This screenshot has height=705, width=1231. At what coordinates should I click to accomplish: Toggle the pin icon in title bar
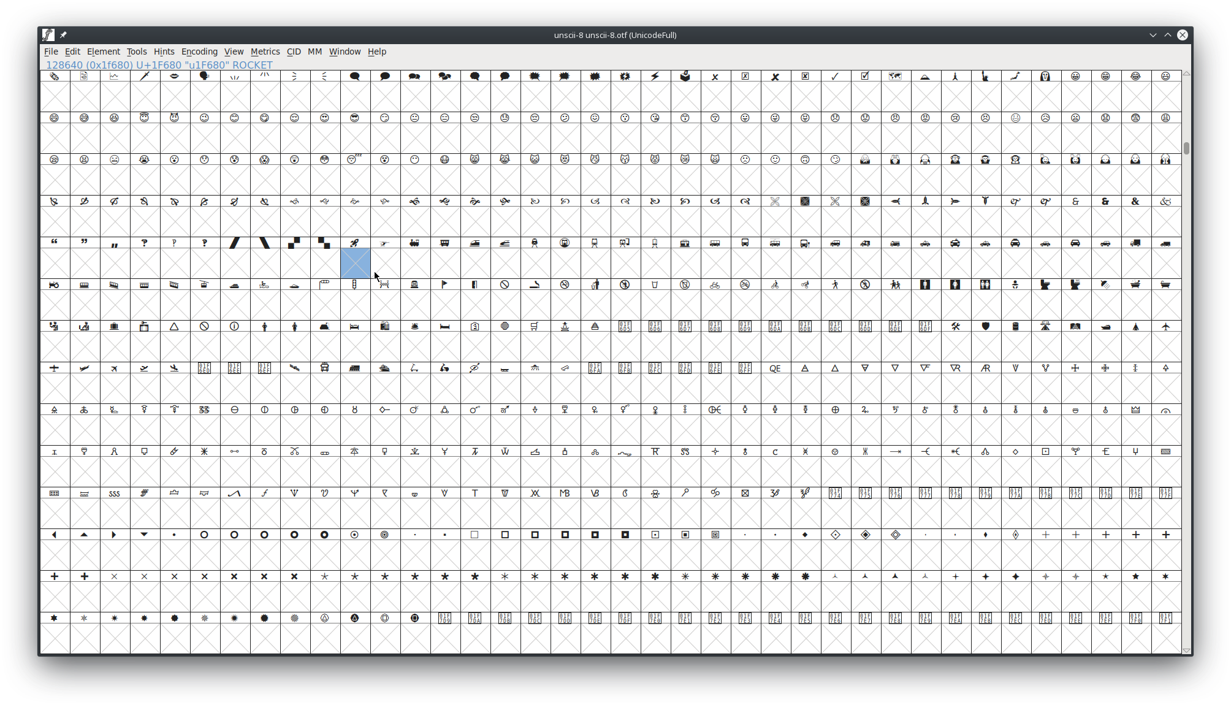(x=64, y=35)
